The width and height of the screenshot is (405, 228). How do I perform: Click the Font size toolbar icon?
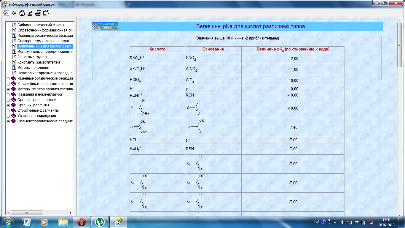point(30,13)
